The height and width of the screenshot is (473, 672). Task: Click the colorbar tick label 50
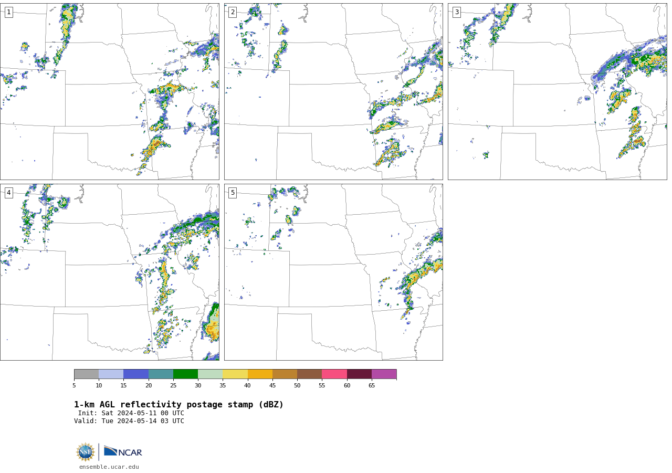pyautogui.click(x=297, y=386)
